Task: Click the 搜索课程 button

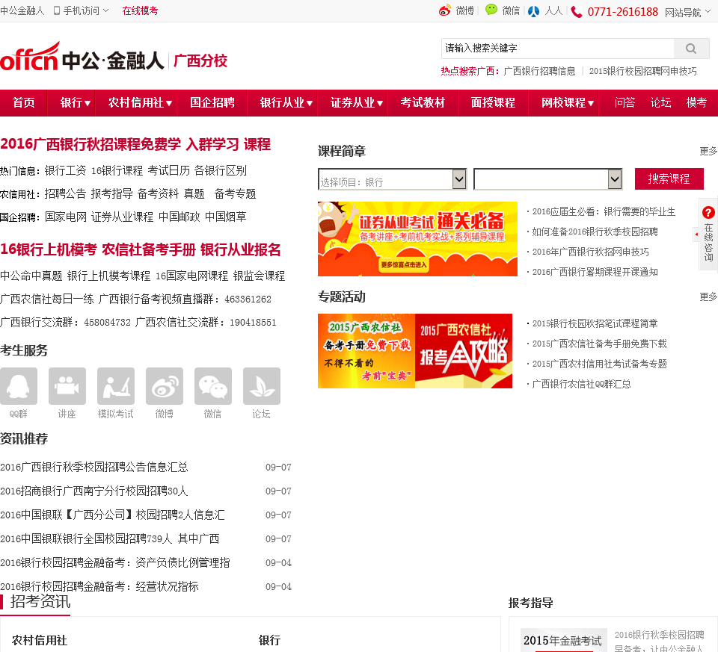Action: (x=669, y=178)
